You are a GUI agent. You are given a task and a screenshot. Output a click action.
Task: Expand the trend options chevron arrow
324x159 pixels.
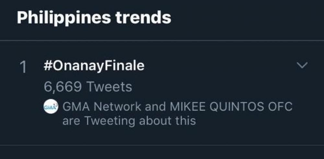(x=302, y=66)
